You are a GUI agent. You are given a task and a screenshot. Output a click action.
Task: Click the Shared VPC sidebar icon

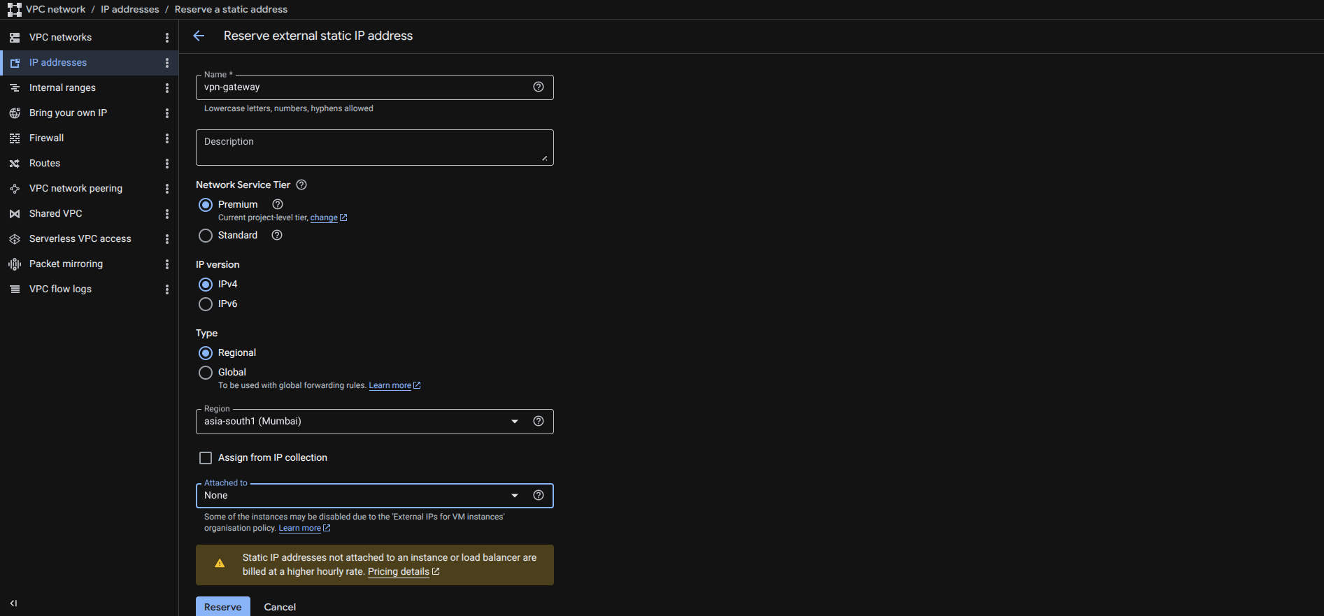[x=15, y=214]
